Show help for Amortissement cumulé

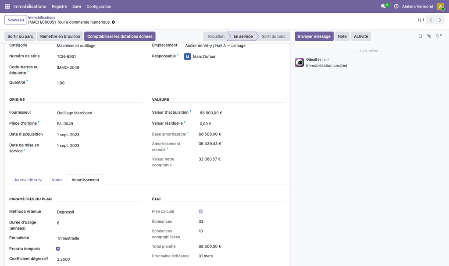(x=167, y=149)
